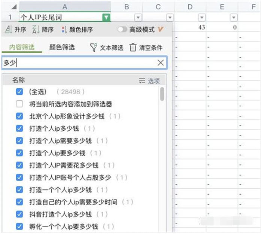Screen dimensions: 262x234
Task: Open the 选项 options list icon
Action: (x=142, y=81)
